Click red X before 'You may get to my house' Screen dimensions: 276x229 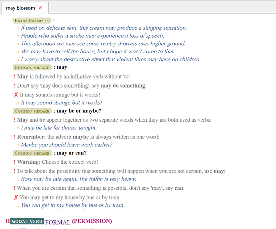(16, 197)
